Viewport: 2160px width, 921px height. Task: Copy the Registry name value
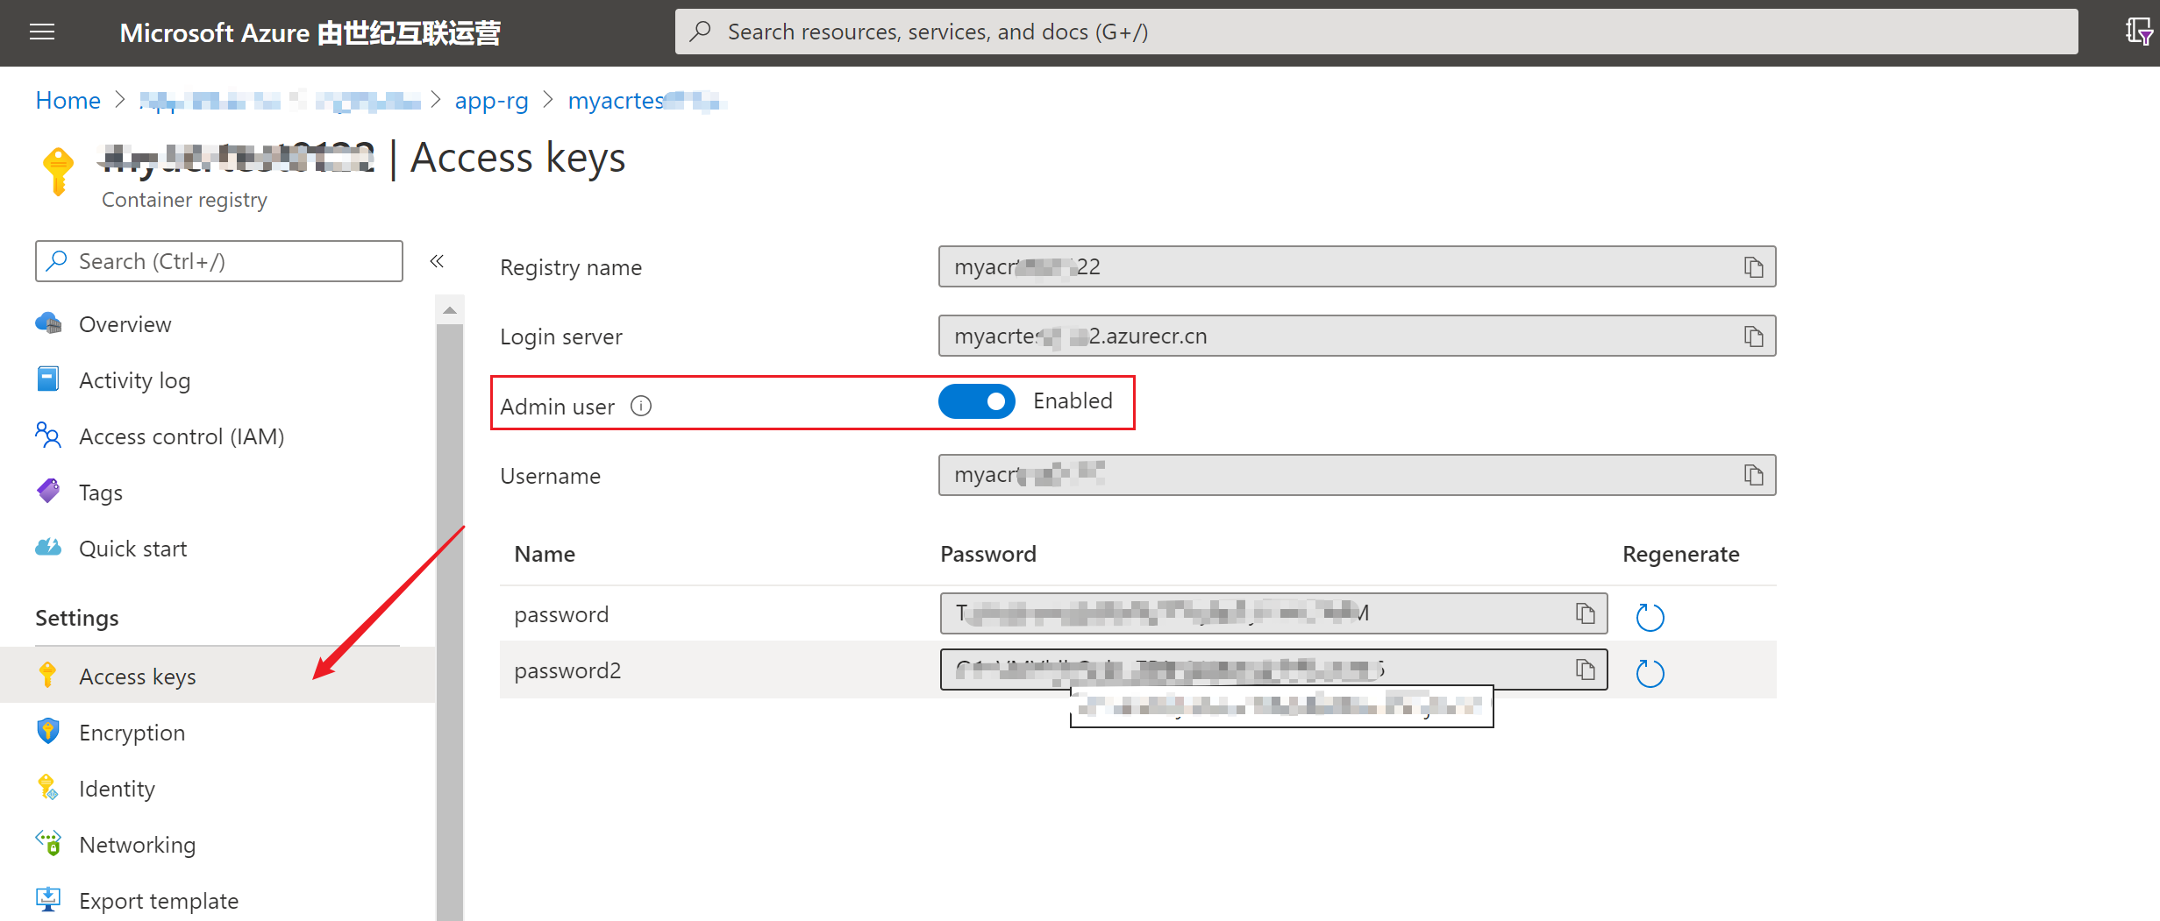1753,267
